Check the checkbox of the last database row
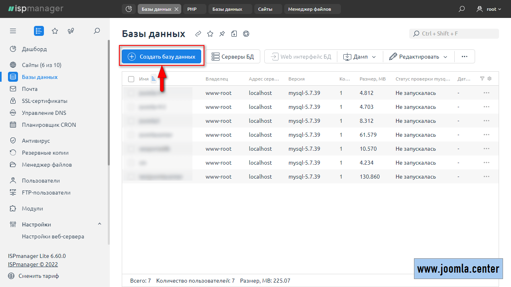This screenshot has width=511, height=287. 131,177
